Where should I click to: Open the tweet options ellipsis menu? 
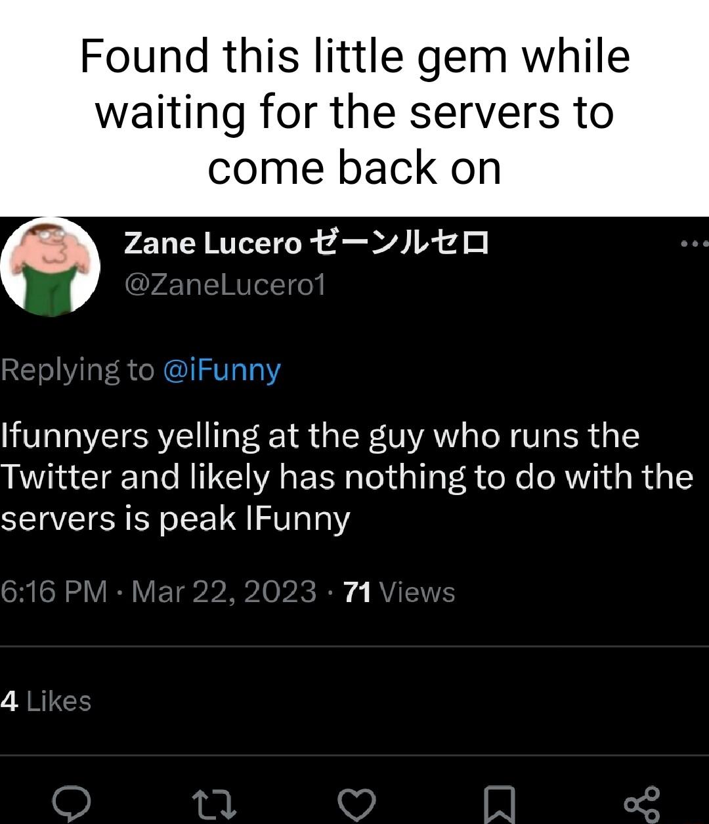689,243
